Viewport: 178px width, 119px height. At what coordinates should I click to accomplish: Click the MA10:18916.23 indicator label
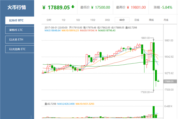click(70, 30)
